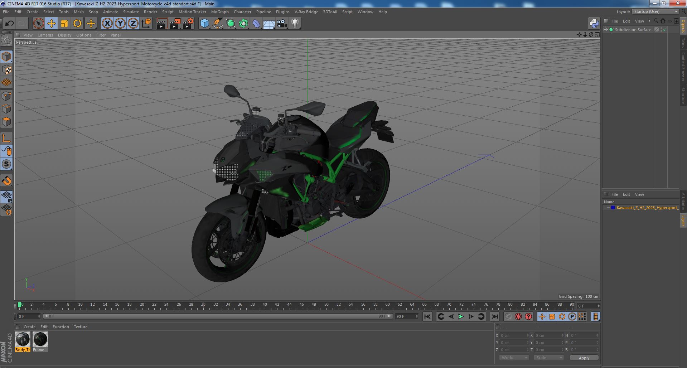Screen dimensions: 687x368
Task: Toggle Locked Workplane grid icon
Action: pos(6,197)
